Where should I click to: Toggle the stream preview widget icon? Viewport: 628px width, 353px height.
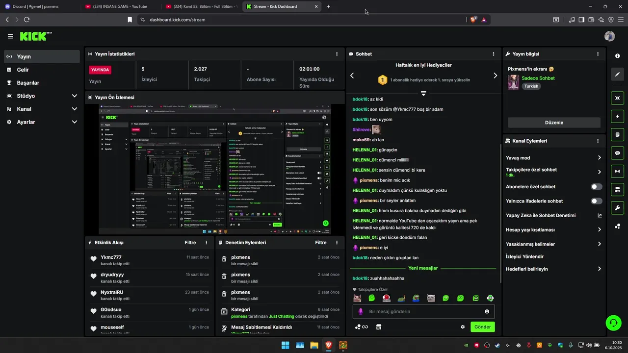(617, 98)
